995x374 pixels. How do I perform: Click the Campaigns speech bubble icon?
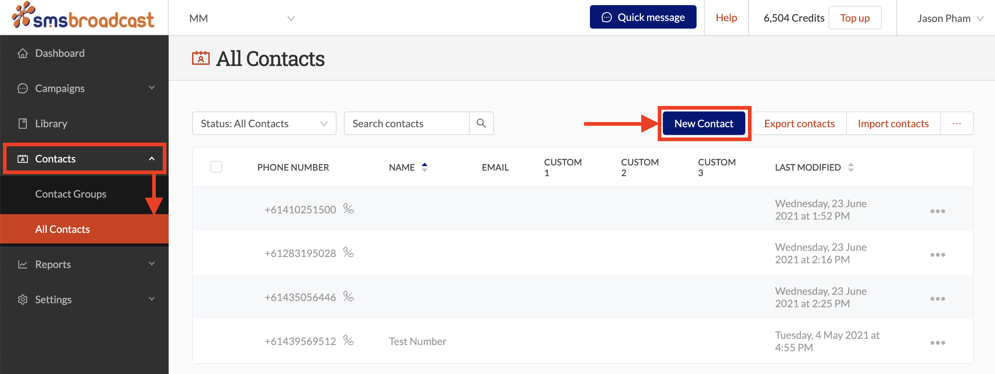(23, 88)
